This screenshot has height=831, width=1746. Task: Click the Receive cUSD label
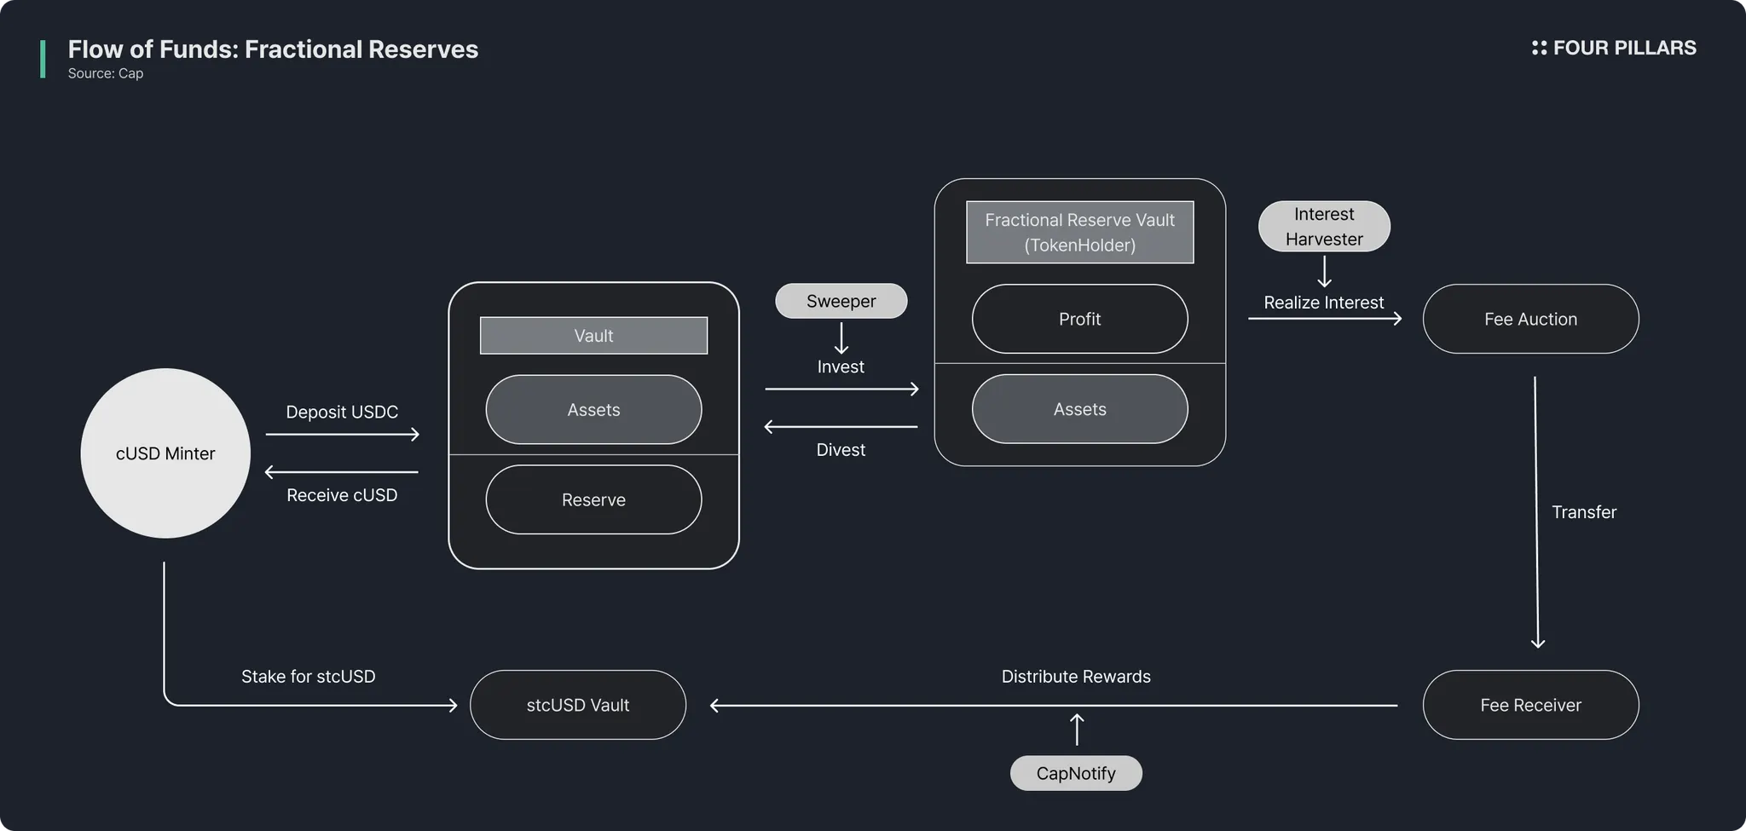tap(342, 495)
